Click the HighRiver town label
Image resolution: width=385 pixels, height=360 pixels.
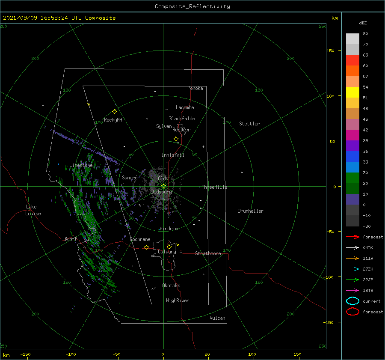pyautogui.click(x=178, y=300)
